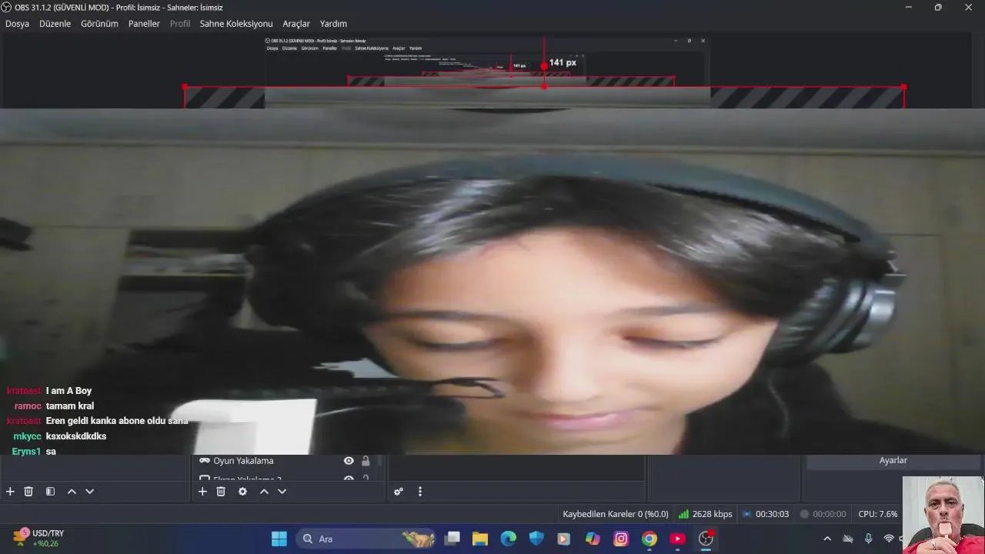Switch to Google Chrome on taskbar
985x554 pixels.
point(649,539)
